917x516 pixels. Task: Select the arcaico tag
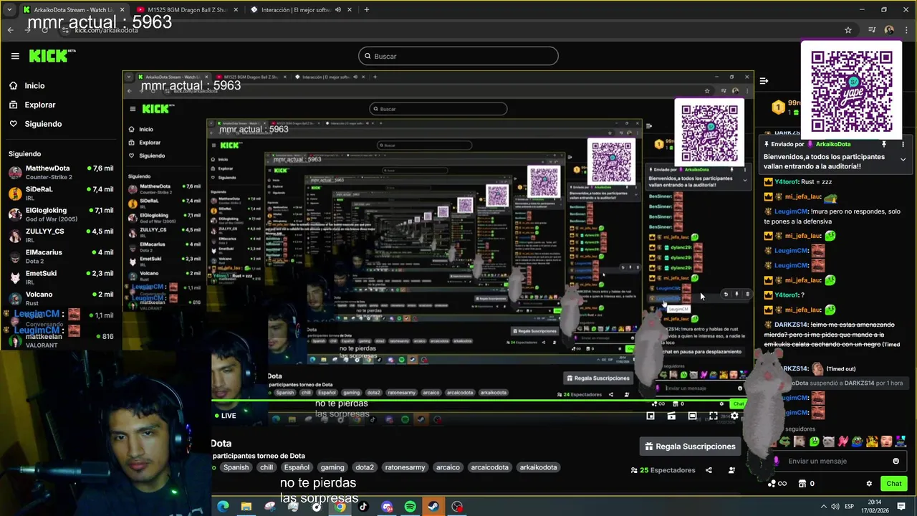[x=448, y=467]
